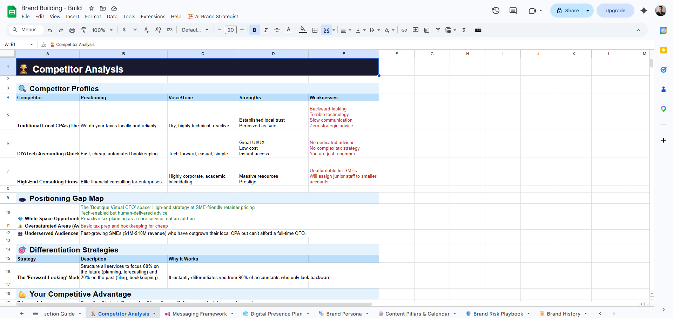Switch to Digital Presence Plan sheet
The width and height of the screenshot is (673, 318).
pyautogui.click(x=276, y=314)
